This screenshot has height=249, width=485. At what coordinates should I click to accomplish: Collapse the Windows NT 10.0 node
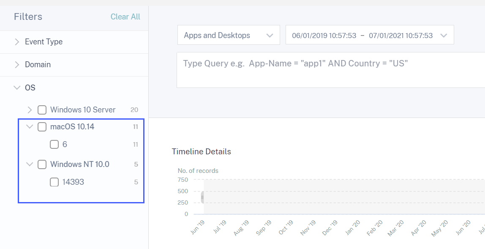click(30, 164)
